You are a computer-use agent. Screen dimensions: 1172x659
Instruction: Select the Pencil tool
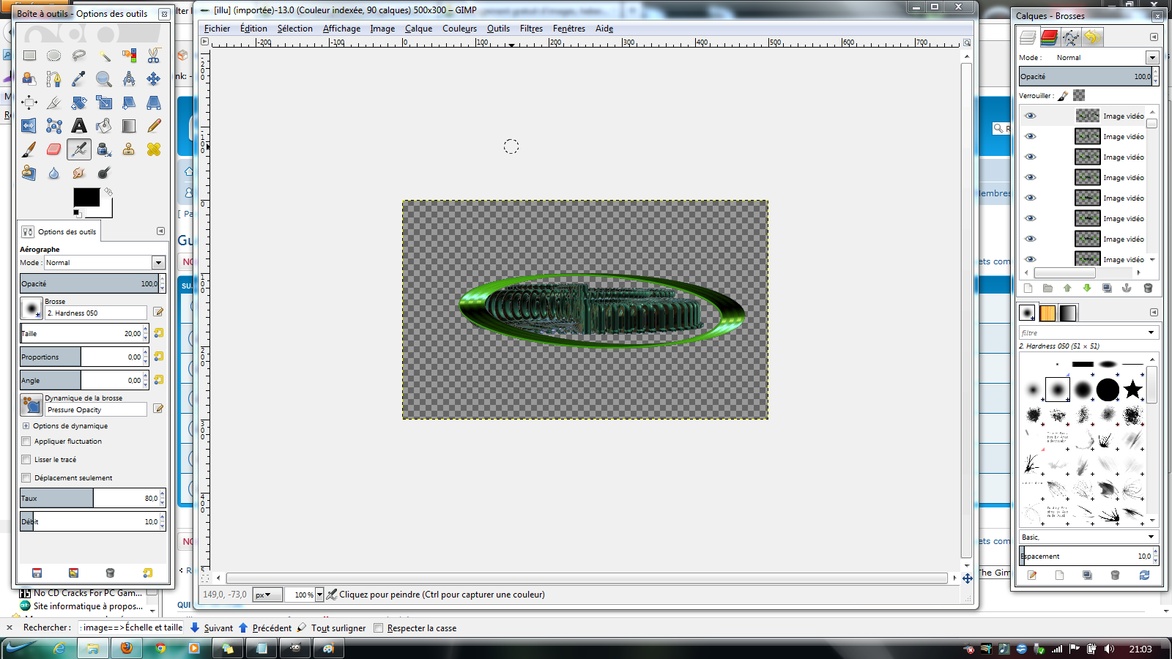(x=154, y=126)
